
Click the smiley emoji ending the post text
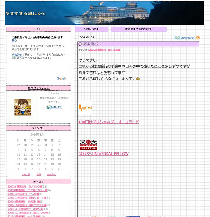(138, 79)
